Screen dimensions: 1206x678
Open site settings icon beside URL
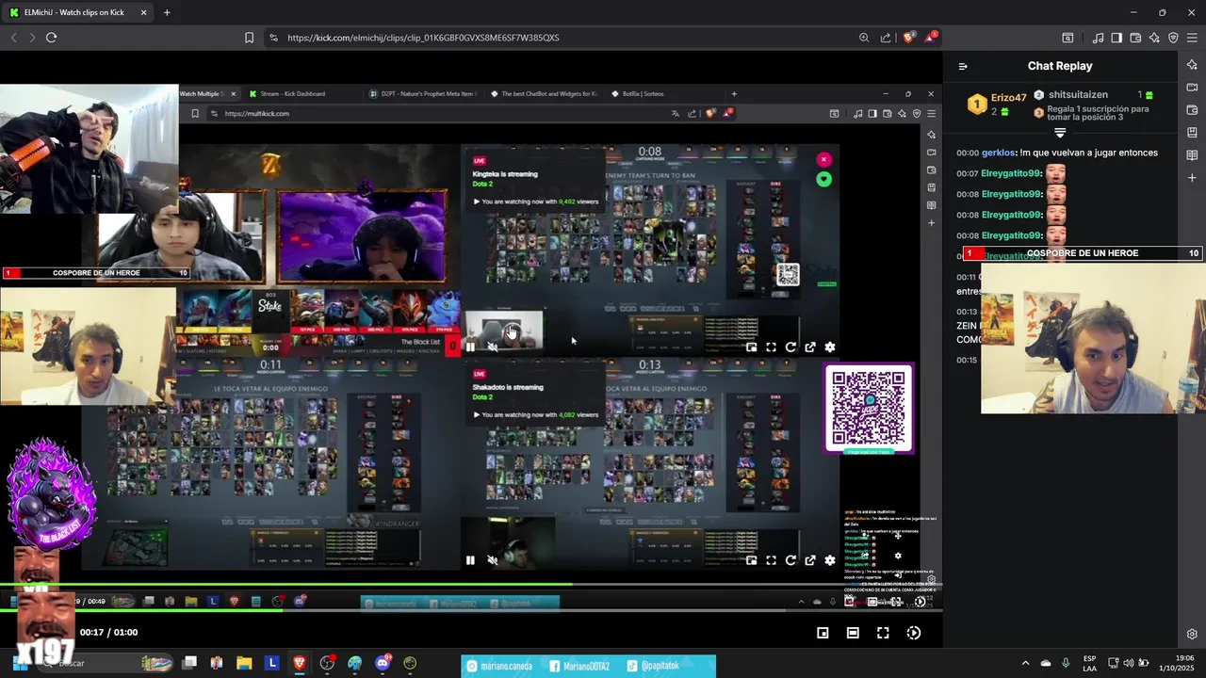273,38
